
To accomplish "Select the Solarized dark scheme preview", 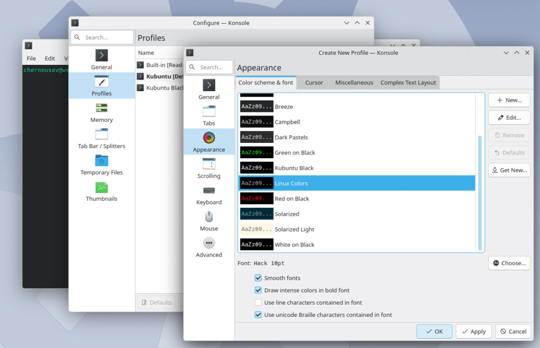I will [257, 214].
